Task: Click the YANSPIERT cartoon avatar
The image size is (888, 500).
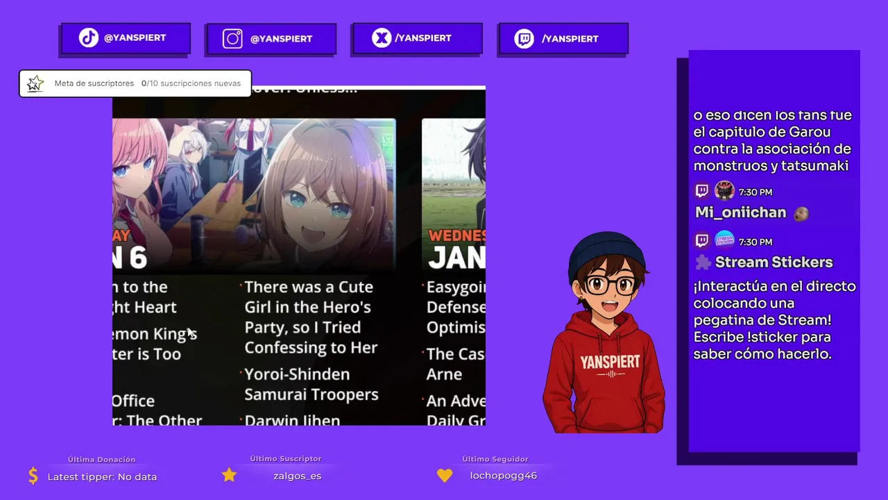Action: point(604,332)
